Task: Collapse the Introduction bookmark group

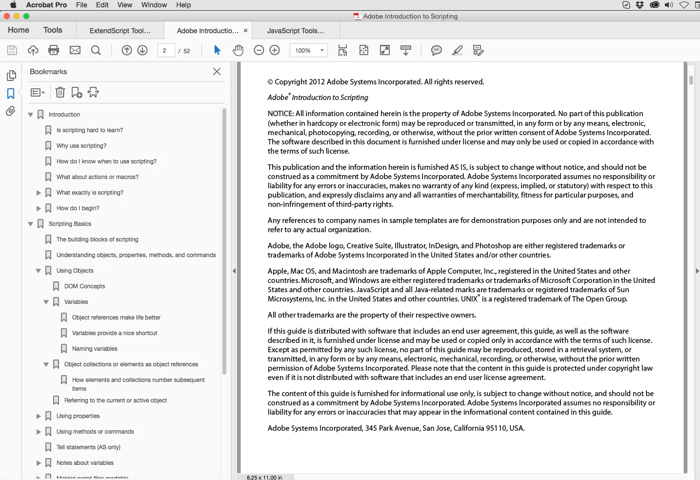Action: click(x=31, y=115)
